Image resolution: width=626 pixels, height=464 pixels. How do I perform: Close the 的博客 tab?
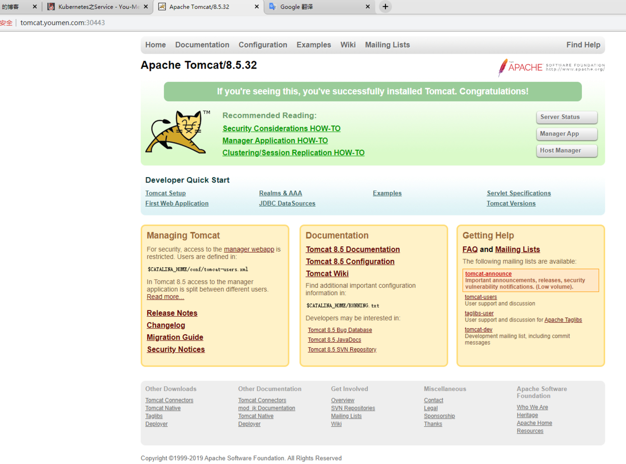[x=35, y=7]
